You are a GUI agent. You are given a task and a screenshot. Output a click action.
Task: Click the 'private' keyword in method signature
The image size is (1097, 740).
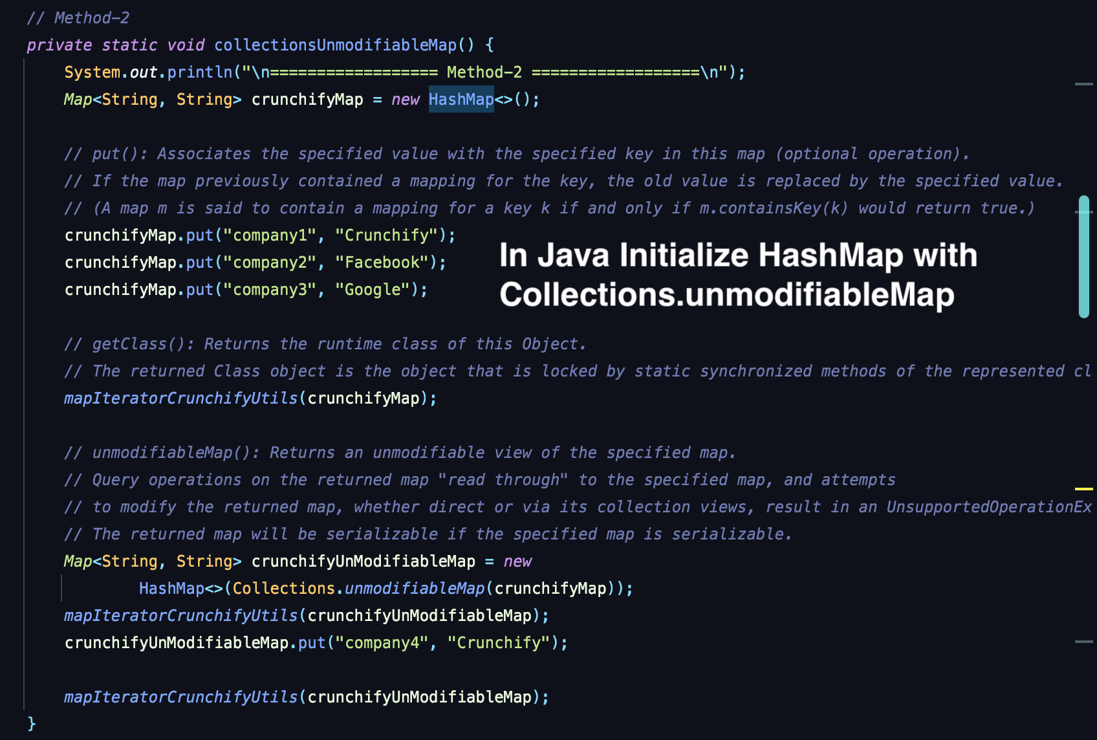[x=59, y=45]
